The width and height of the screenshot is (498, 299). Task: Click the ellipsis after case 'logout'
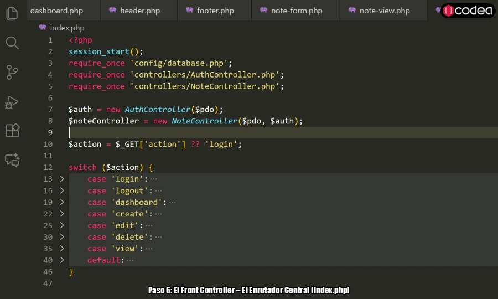tap(158, 190)
